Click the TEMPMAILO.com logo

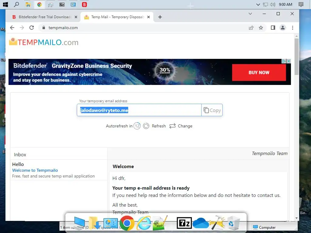point(44,42)
